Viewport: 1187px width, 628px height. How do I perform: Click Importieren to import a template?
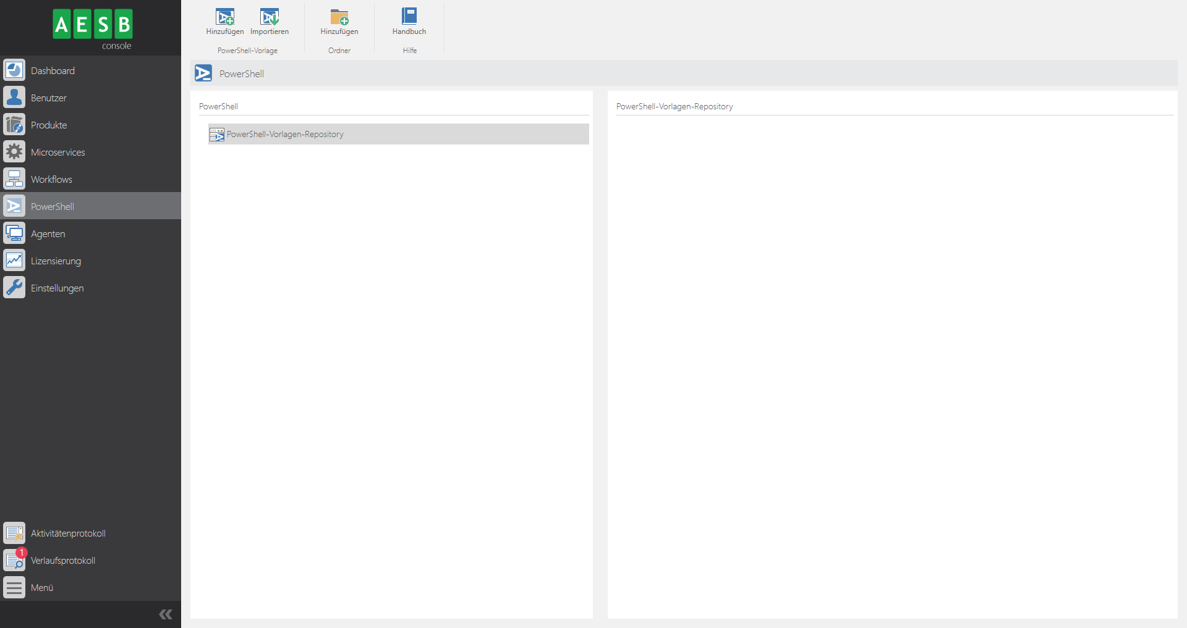pos(270,20)
